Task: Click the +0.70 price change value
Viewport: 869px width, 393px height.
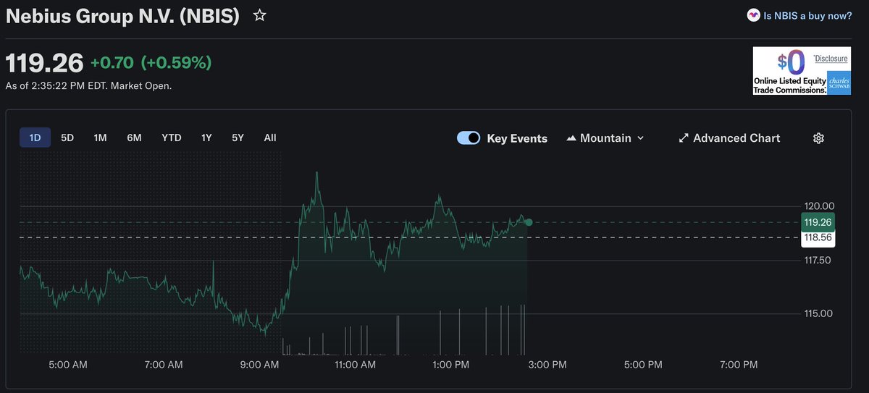Action: [112, 63]
